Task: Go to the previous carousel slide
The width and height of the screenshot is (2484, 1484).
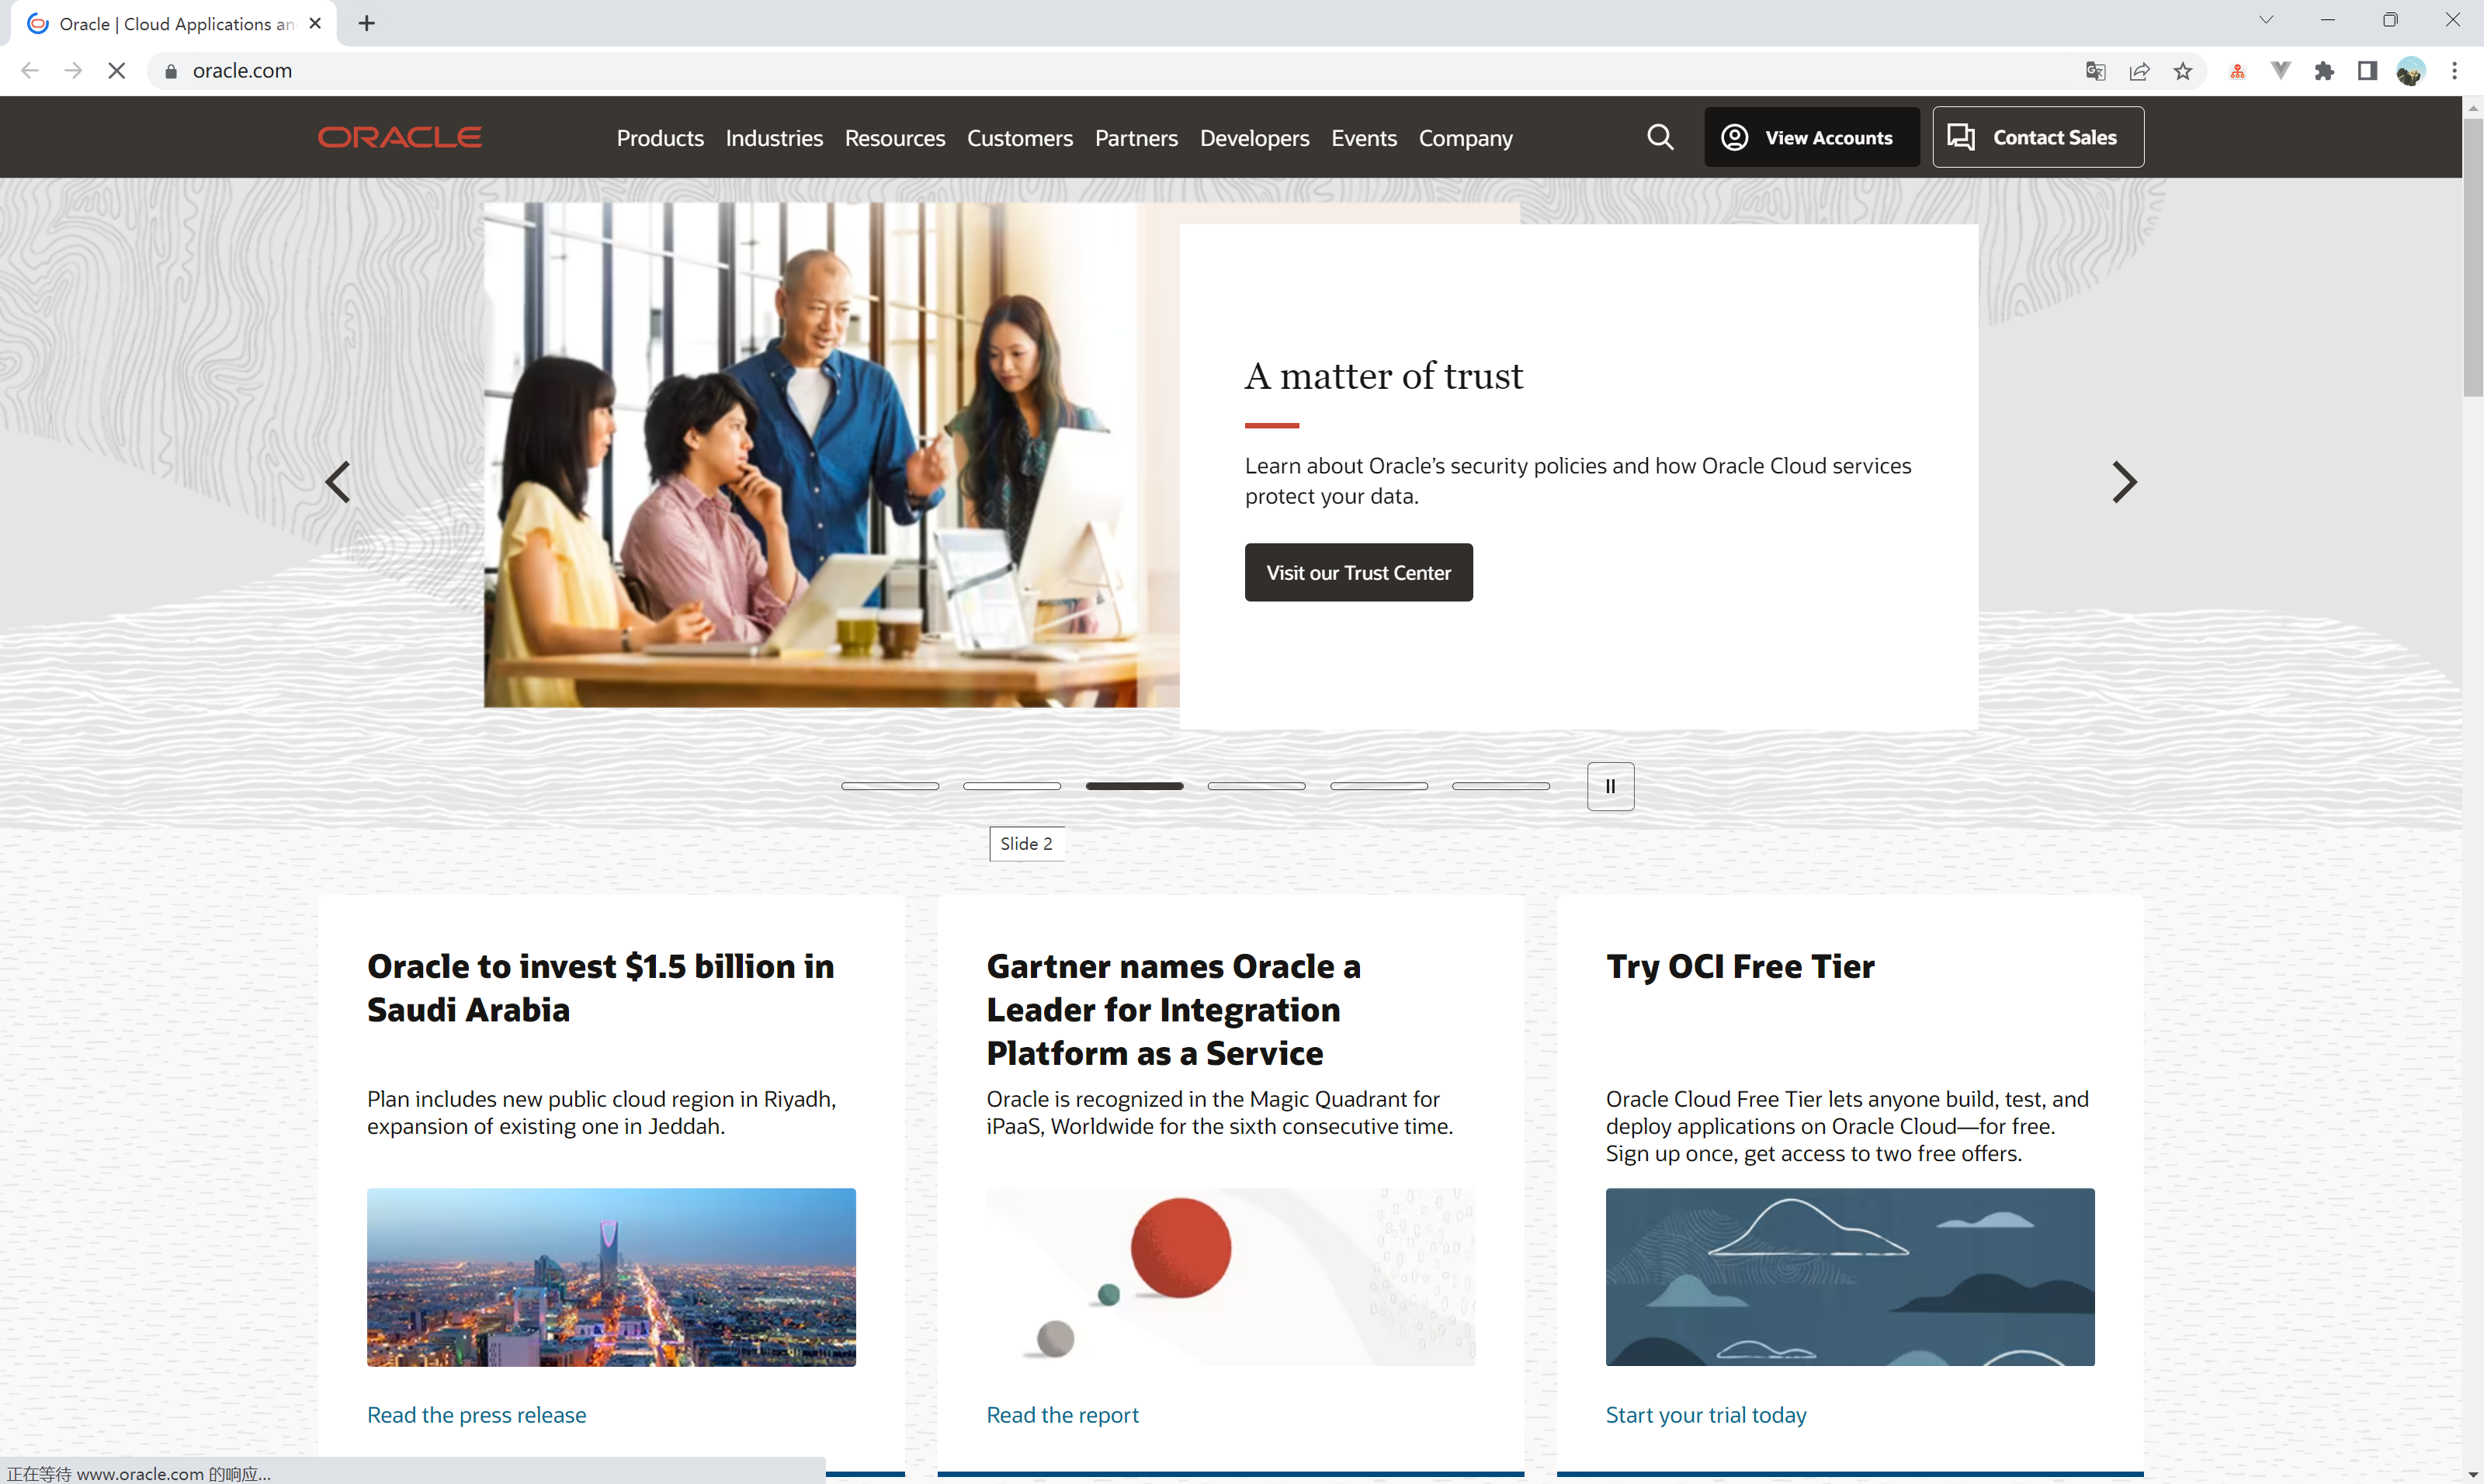Action: point(338,482)
